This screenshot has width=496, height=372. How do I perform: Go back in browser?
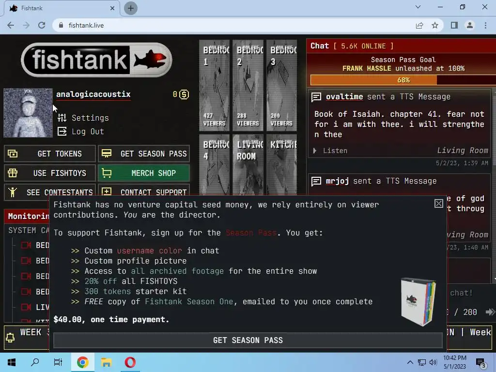11,25
